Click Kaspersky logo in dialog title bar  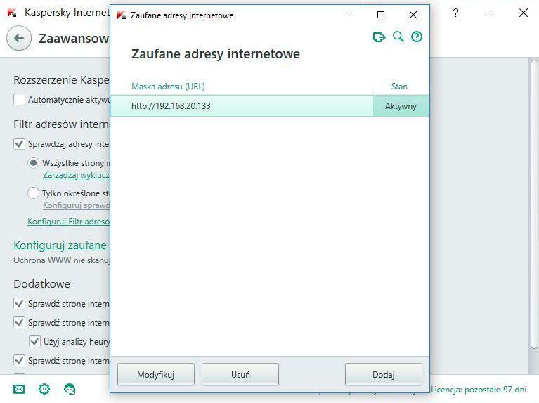coord(122,15)
